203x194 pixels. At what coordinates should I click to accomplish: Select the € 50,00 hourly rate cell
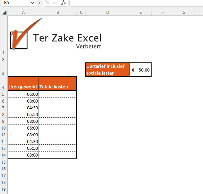coord(140,70)
